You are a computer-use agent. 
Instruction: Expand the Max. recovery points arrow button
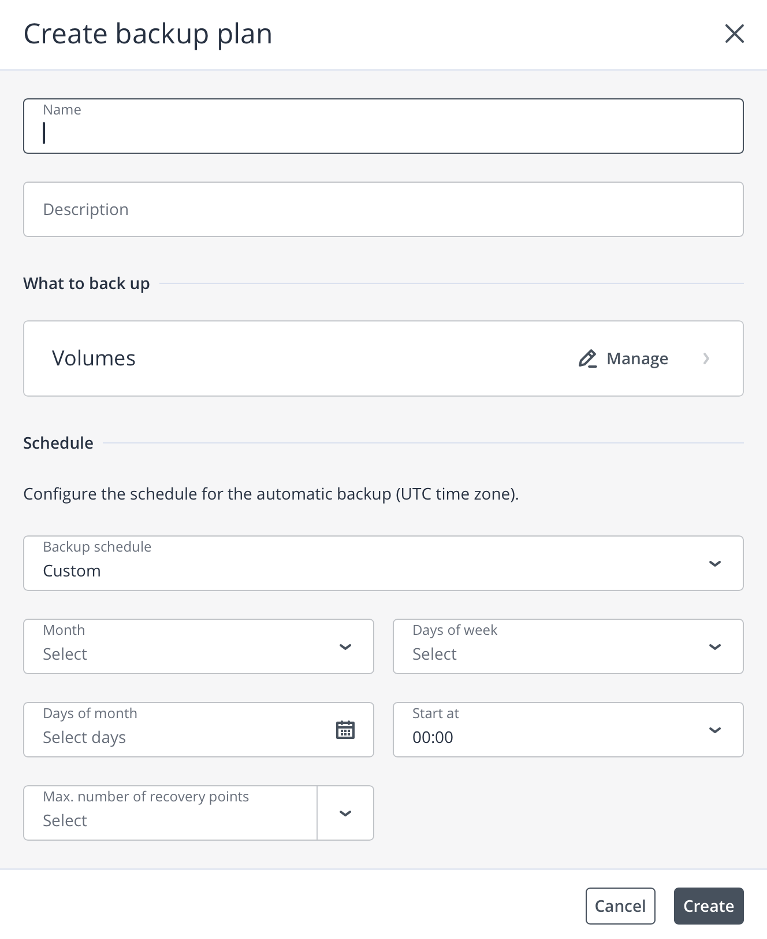point(345,813)
